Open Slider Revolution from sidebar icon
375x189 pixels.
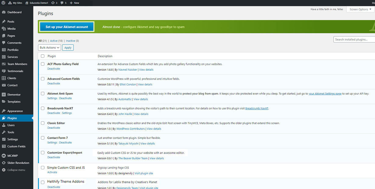[x=4, y=163]
